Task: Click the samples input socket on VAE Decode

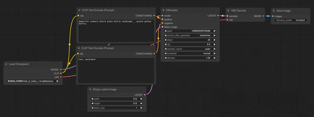Action: pyautogui.click(x=227, y=16)
